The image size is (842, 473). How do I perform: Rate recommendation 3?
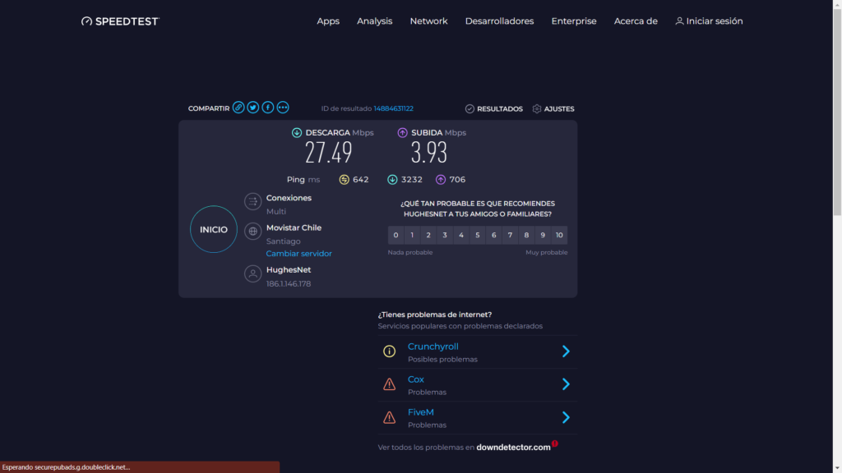[x=445, y=235]
